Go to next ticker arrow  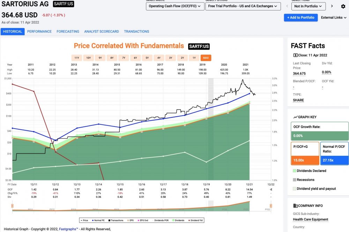[332, 6]
